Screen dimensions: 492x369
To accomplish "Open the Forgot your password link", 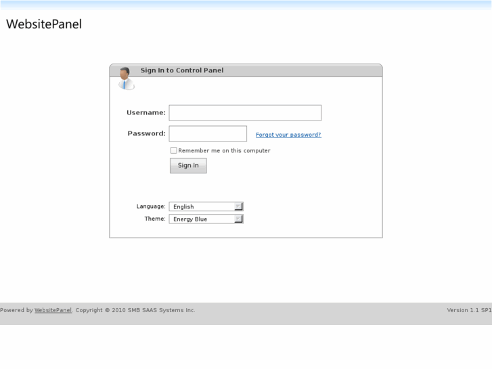I will (x=288, y=135).
